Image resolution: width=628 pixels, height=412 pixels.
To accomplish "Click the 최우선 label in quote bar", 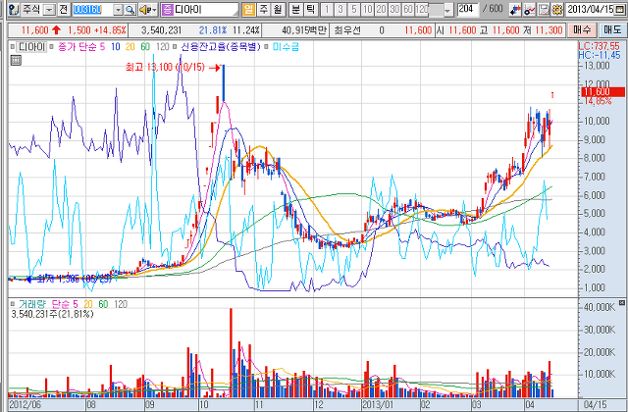I will tap(347, 30).
